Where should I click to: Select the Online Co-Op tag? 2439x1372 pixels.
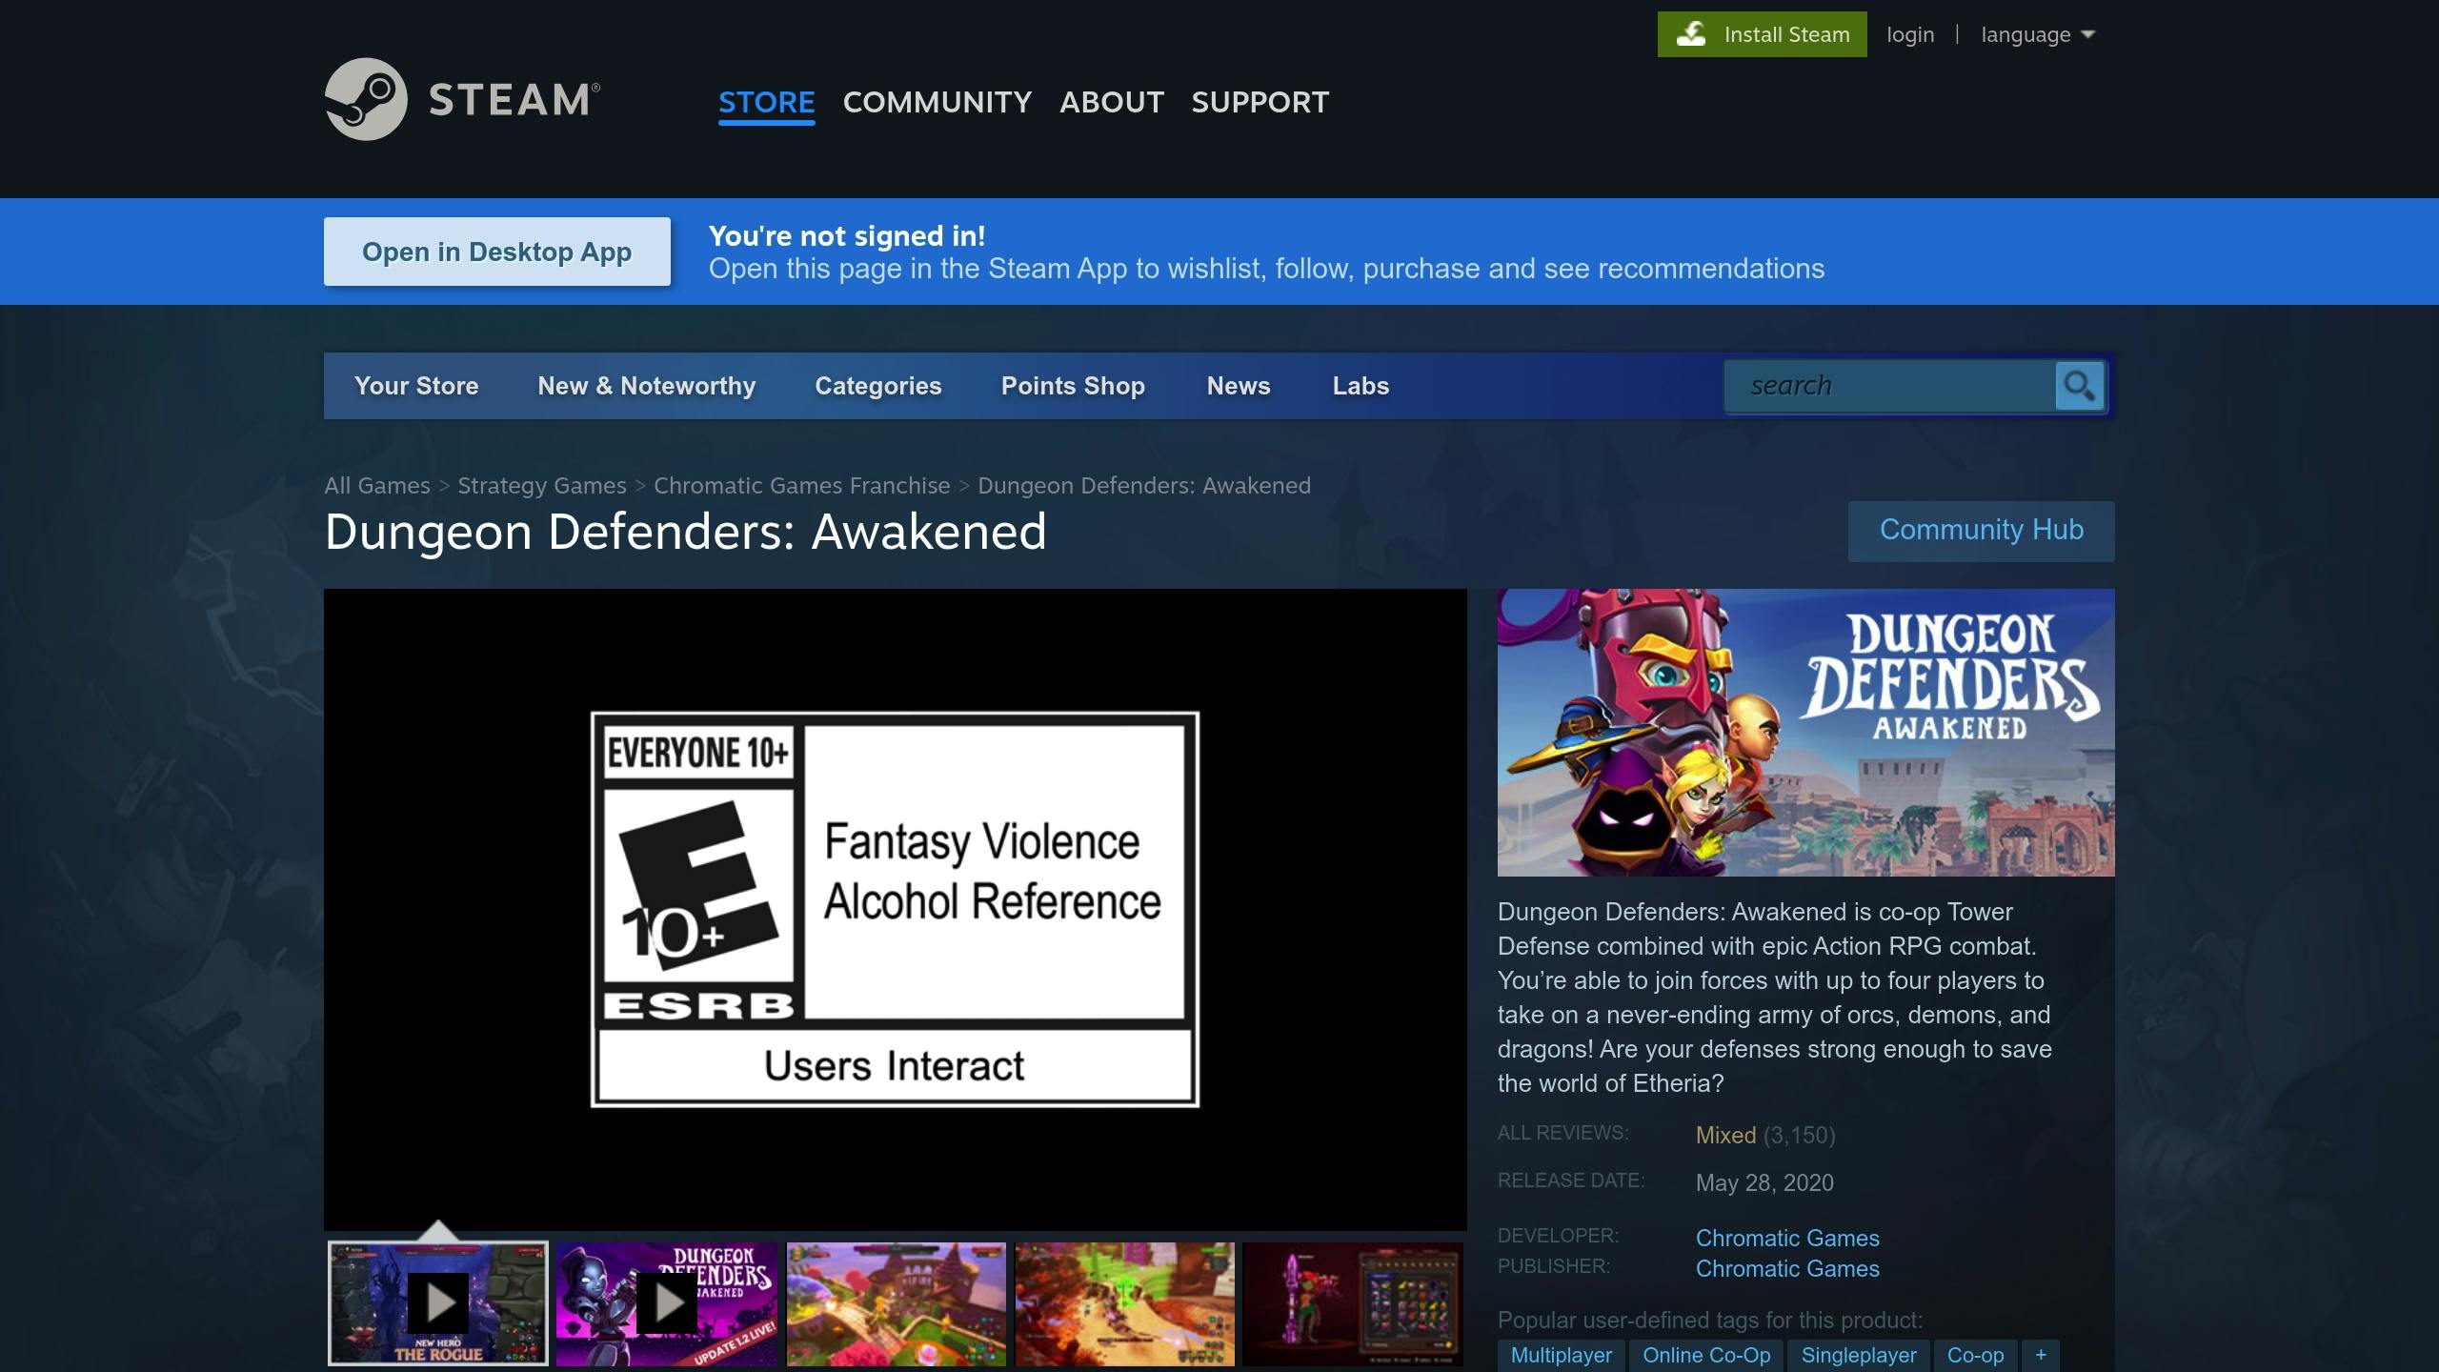[1705, 1354]
